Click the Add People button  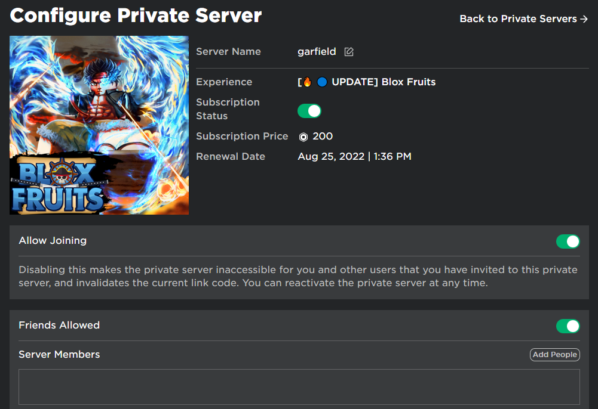(x=554, y=355)
